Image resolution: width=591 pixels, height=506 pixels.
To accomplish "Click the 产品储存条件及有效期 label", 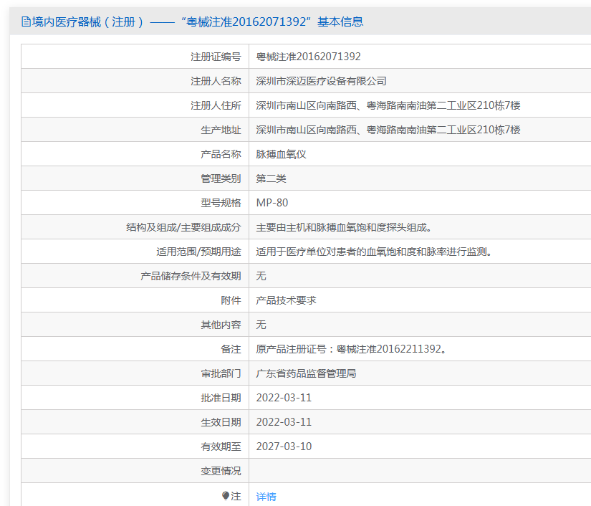I will [191, 276].
